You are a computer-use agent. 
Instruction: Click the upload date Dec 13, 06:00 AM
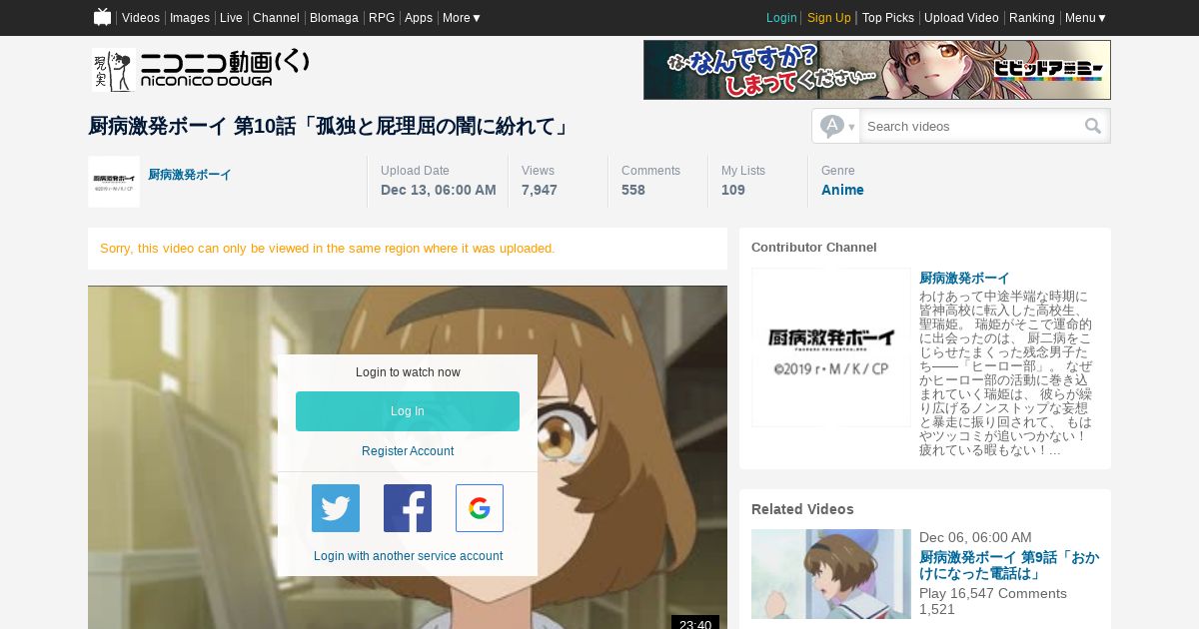click(439, 190)
